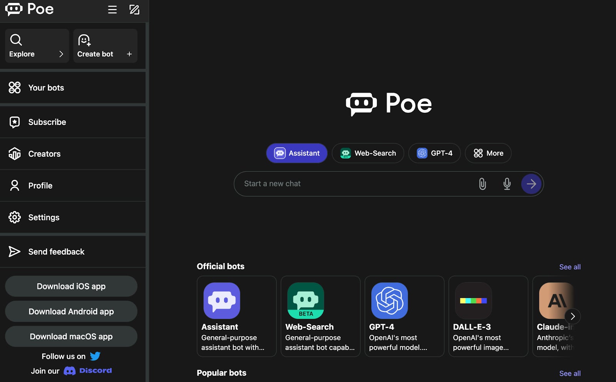
Task: Click the Subscribe star icon
Action: pos(15,122)
